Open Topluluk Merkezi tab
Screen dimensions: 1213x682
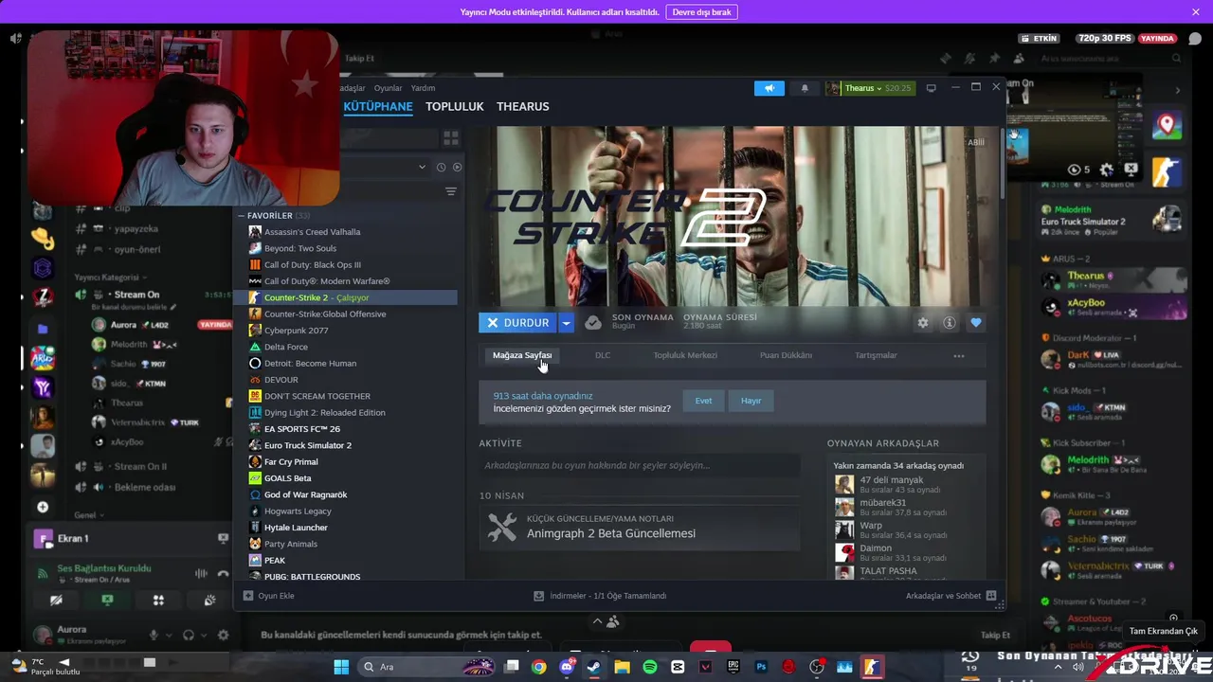(685, 355)
